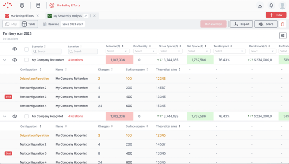
Task: Click the Location search field
Action: pyautogui.click(x=83, y=51)
